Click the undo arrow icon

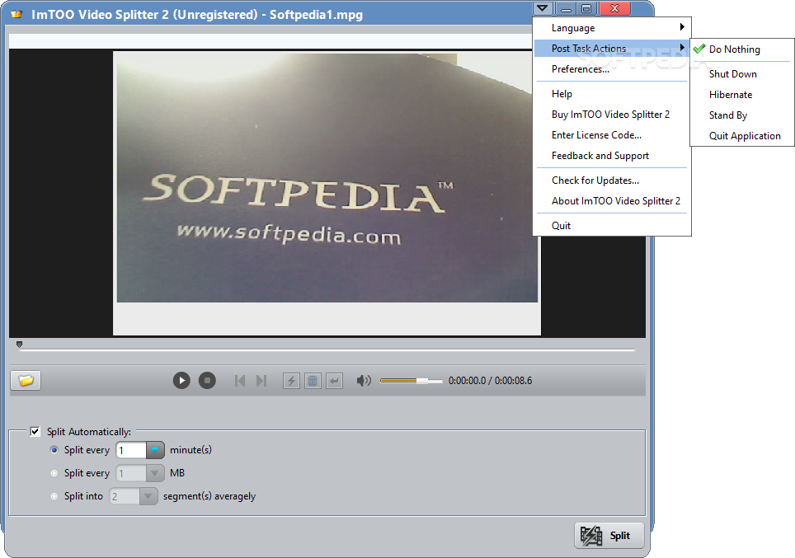pos(334,381)
